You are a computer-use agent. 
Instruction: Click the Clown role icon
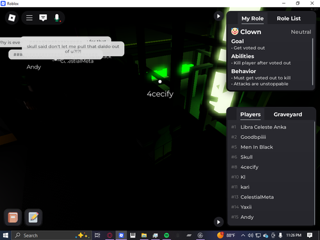pos(235,31)
